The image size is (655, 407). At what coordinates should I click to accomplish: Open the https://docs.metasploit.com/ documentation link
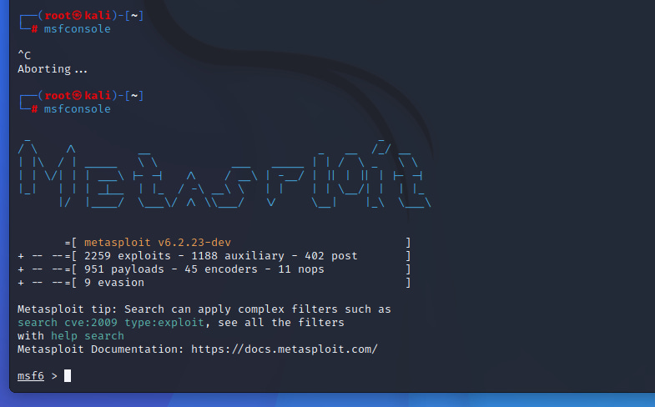[x=284, y=349]
